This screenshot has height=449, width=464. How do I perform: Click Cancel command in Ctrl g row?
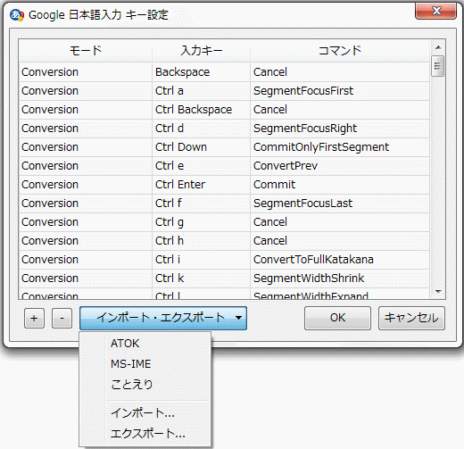[x=340, y=222]
